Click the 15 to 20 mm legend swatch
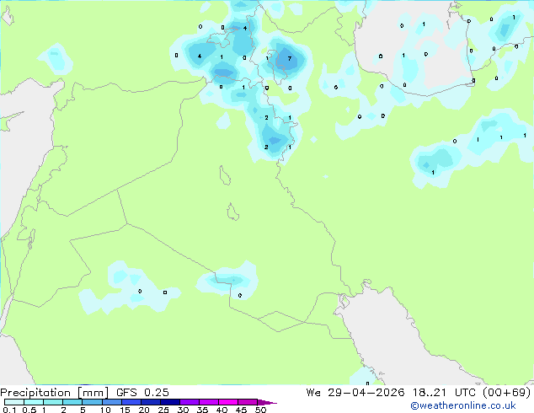This screenshot has width=534, height=413. click(x=131, y=402)
